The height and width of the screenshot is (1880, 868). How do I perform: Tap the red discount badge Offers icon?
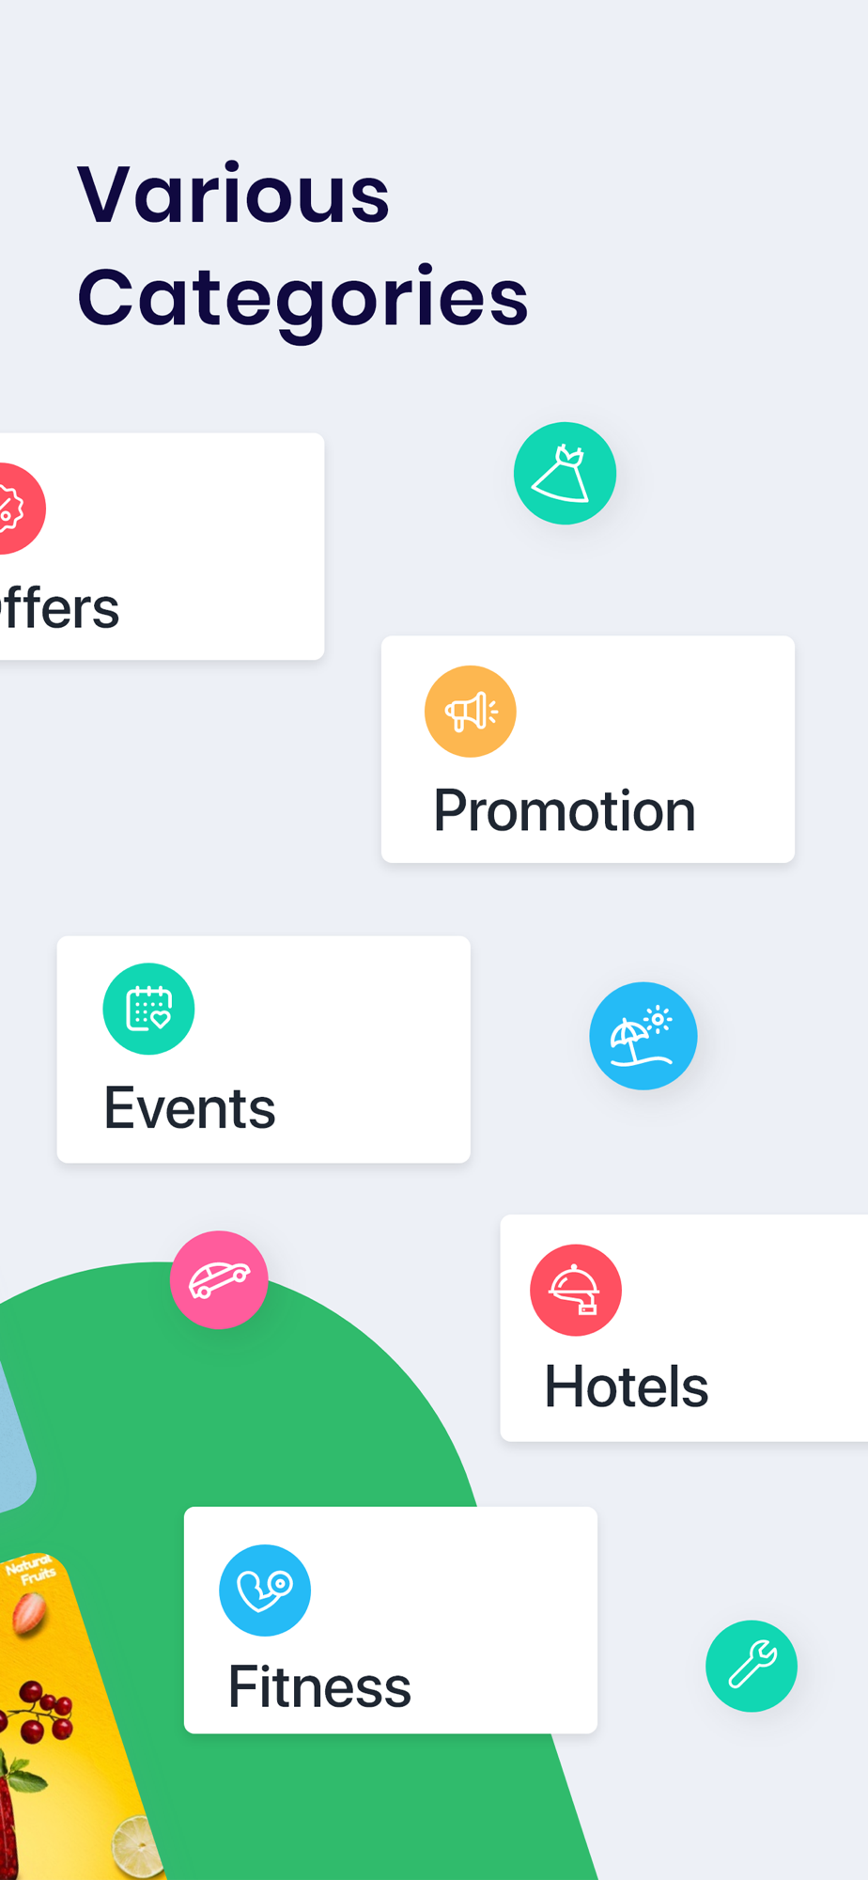(14, 509)
